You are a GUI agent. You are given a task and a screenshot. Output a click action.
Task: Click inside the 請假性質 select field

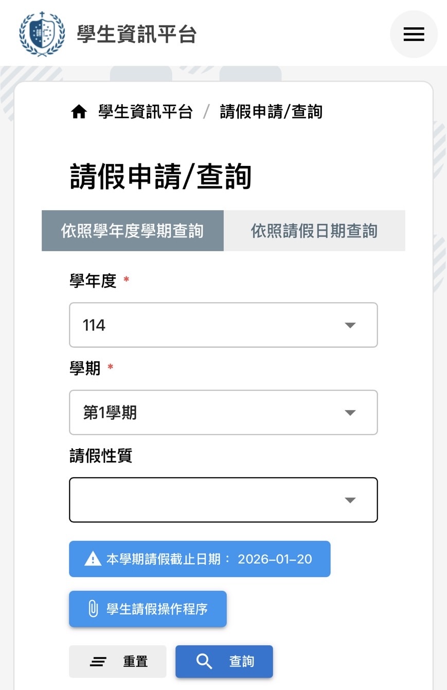click(x=206, y=499)
